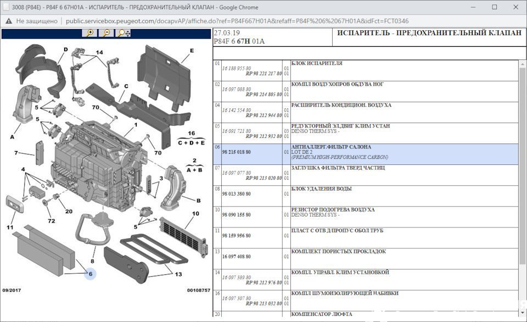Open row 08 БЛОК УДАЛЕНИЯ ВОДЫ

(366, 196)
